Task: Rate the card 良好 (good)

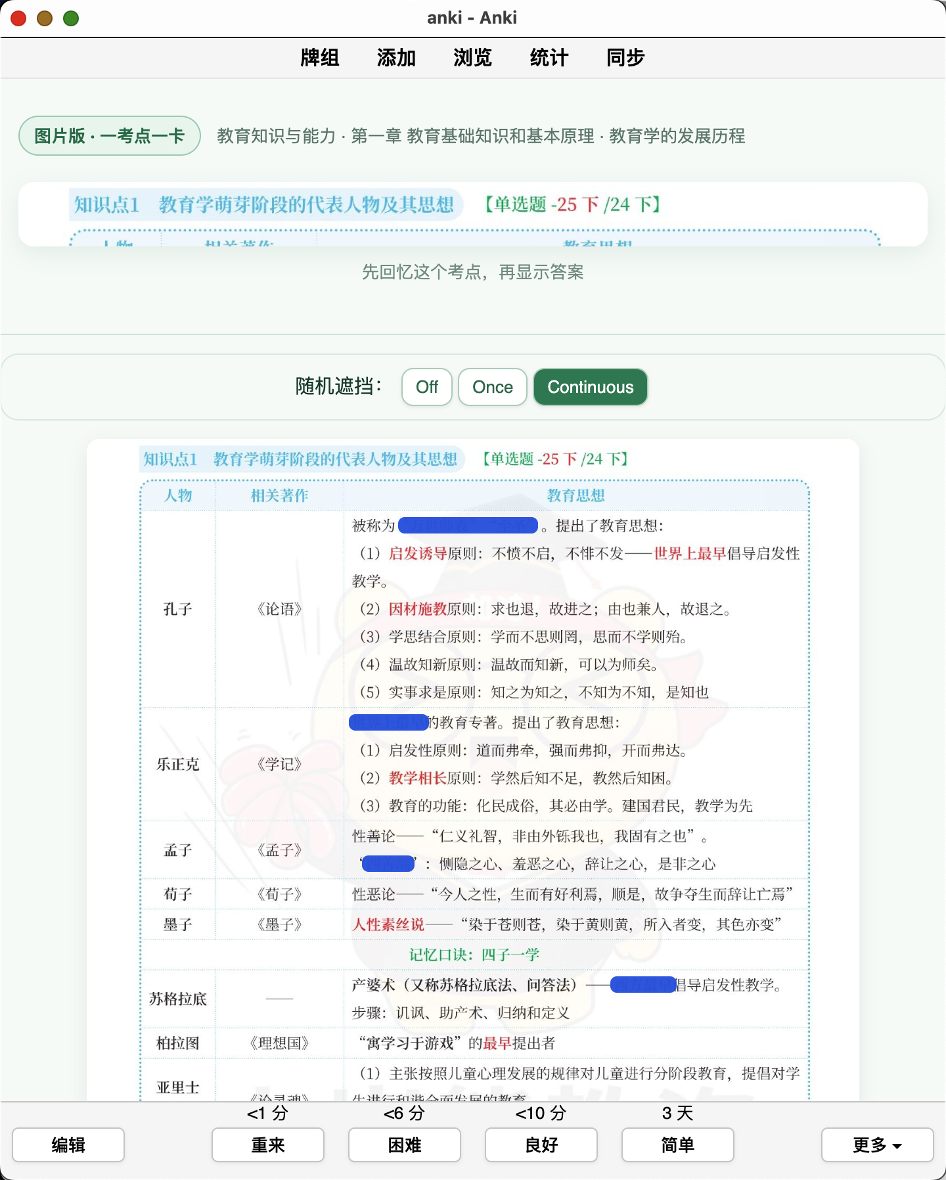Action: pos(541,1145)
